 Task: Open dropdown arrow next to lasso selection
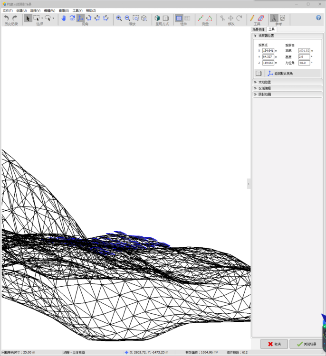[53, 18]
